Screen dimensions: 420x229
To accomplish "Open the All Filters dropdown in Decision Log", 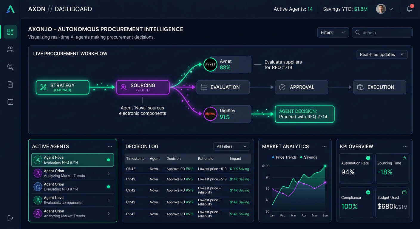I will click(232, 146).
